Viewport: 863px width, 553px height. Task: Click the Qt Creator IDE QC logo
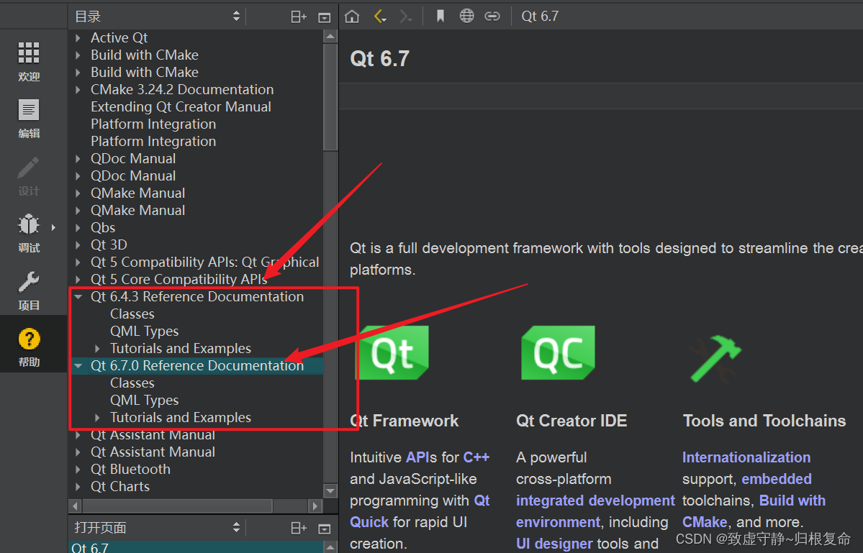tap(558, 352)
